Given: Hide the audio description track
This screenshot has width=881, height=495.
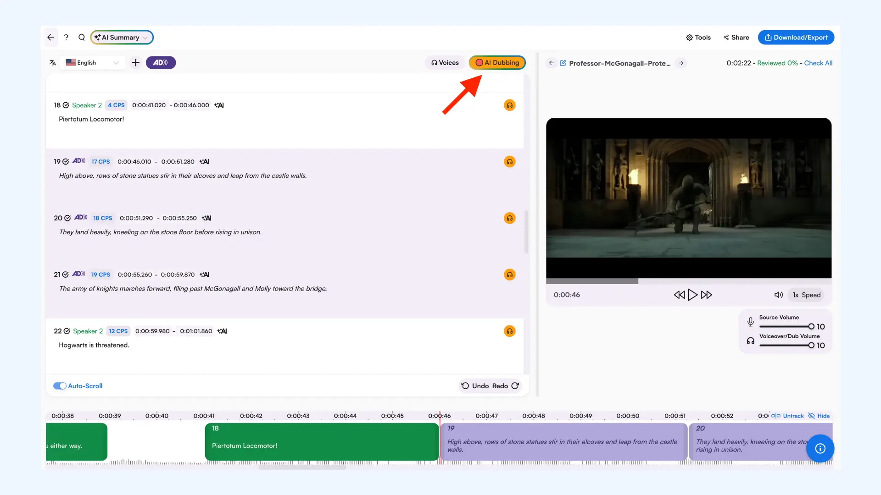Looking at the screenshot, I should (819, 416).
